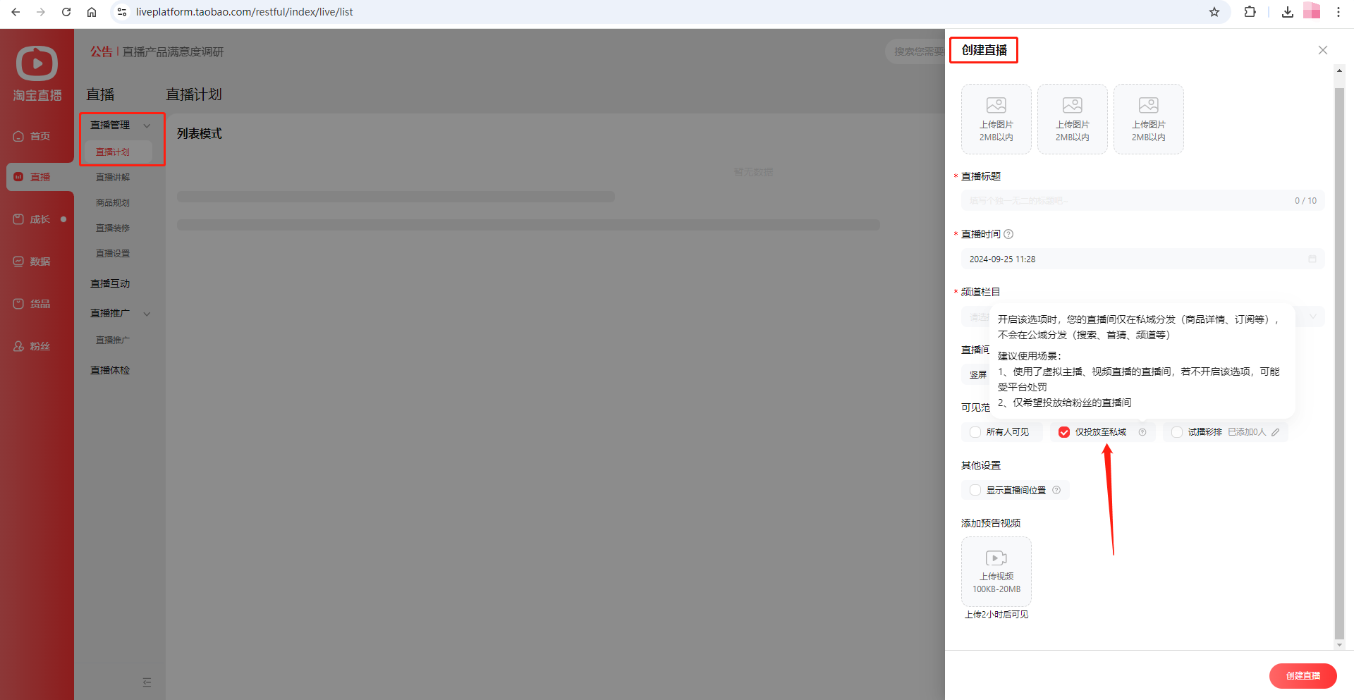The height and width of the screenshot is (700, 1354).
Task: Upload the first cover image
Action: tap(996, 119)
